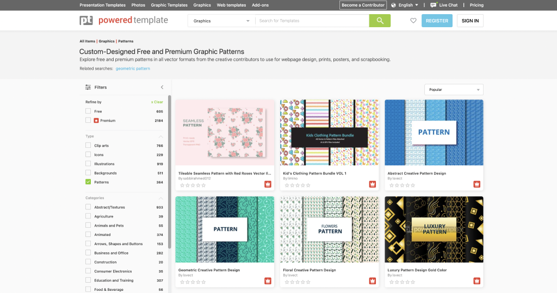Open favorites via the heart icon
This screenshot has width=557, height=293.
[x=413, y=21]
